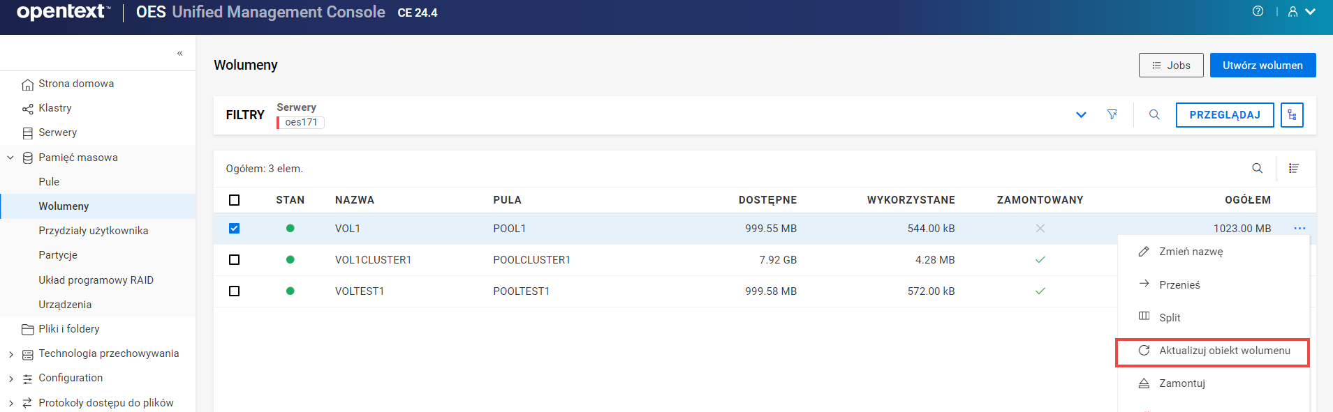Choose Zmień nazwę from context menu
The height and width of the screenshot is (412, 1333).
1191,252
